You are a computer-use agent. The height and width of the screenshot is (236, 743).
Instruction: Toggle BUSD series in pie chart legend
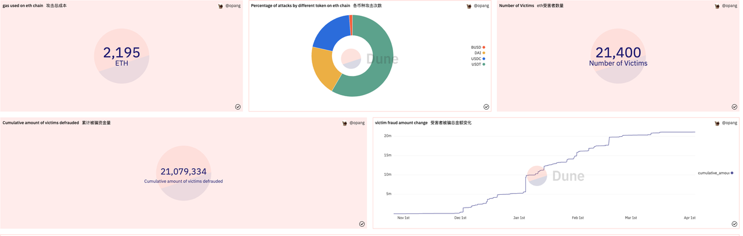(478, 48)
